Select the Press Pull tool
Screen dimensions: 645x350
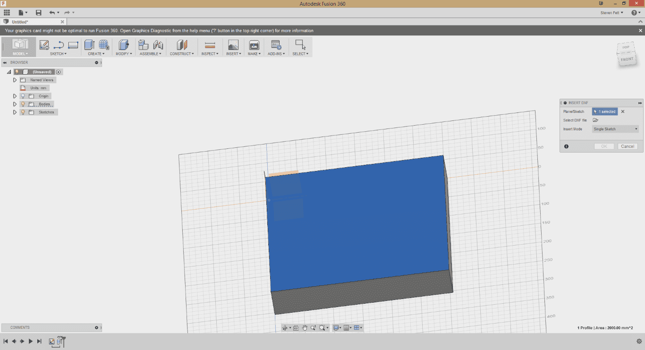point(124,45)
